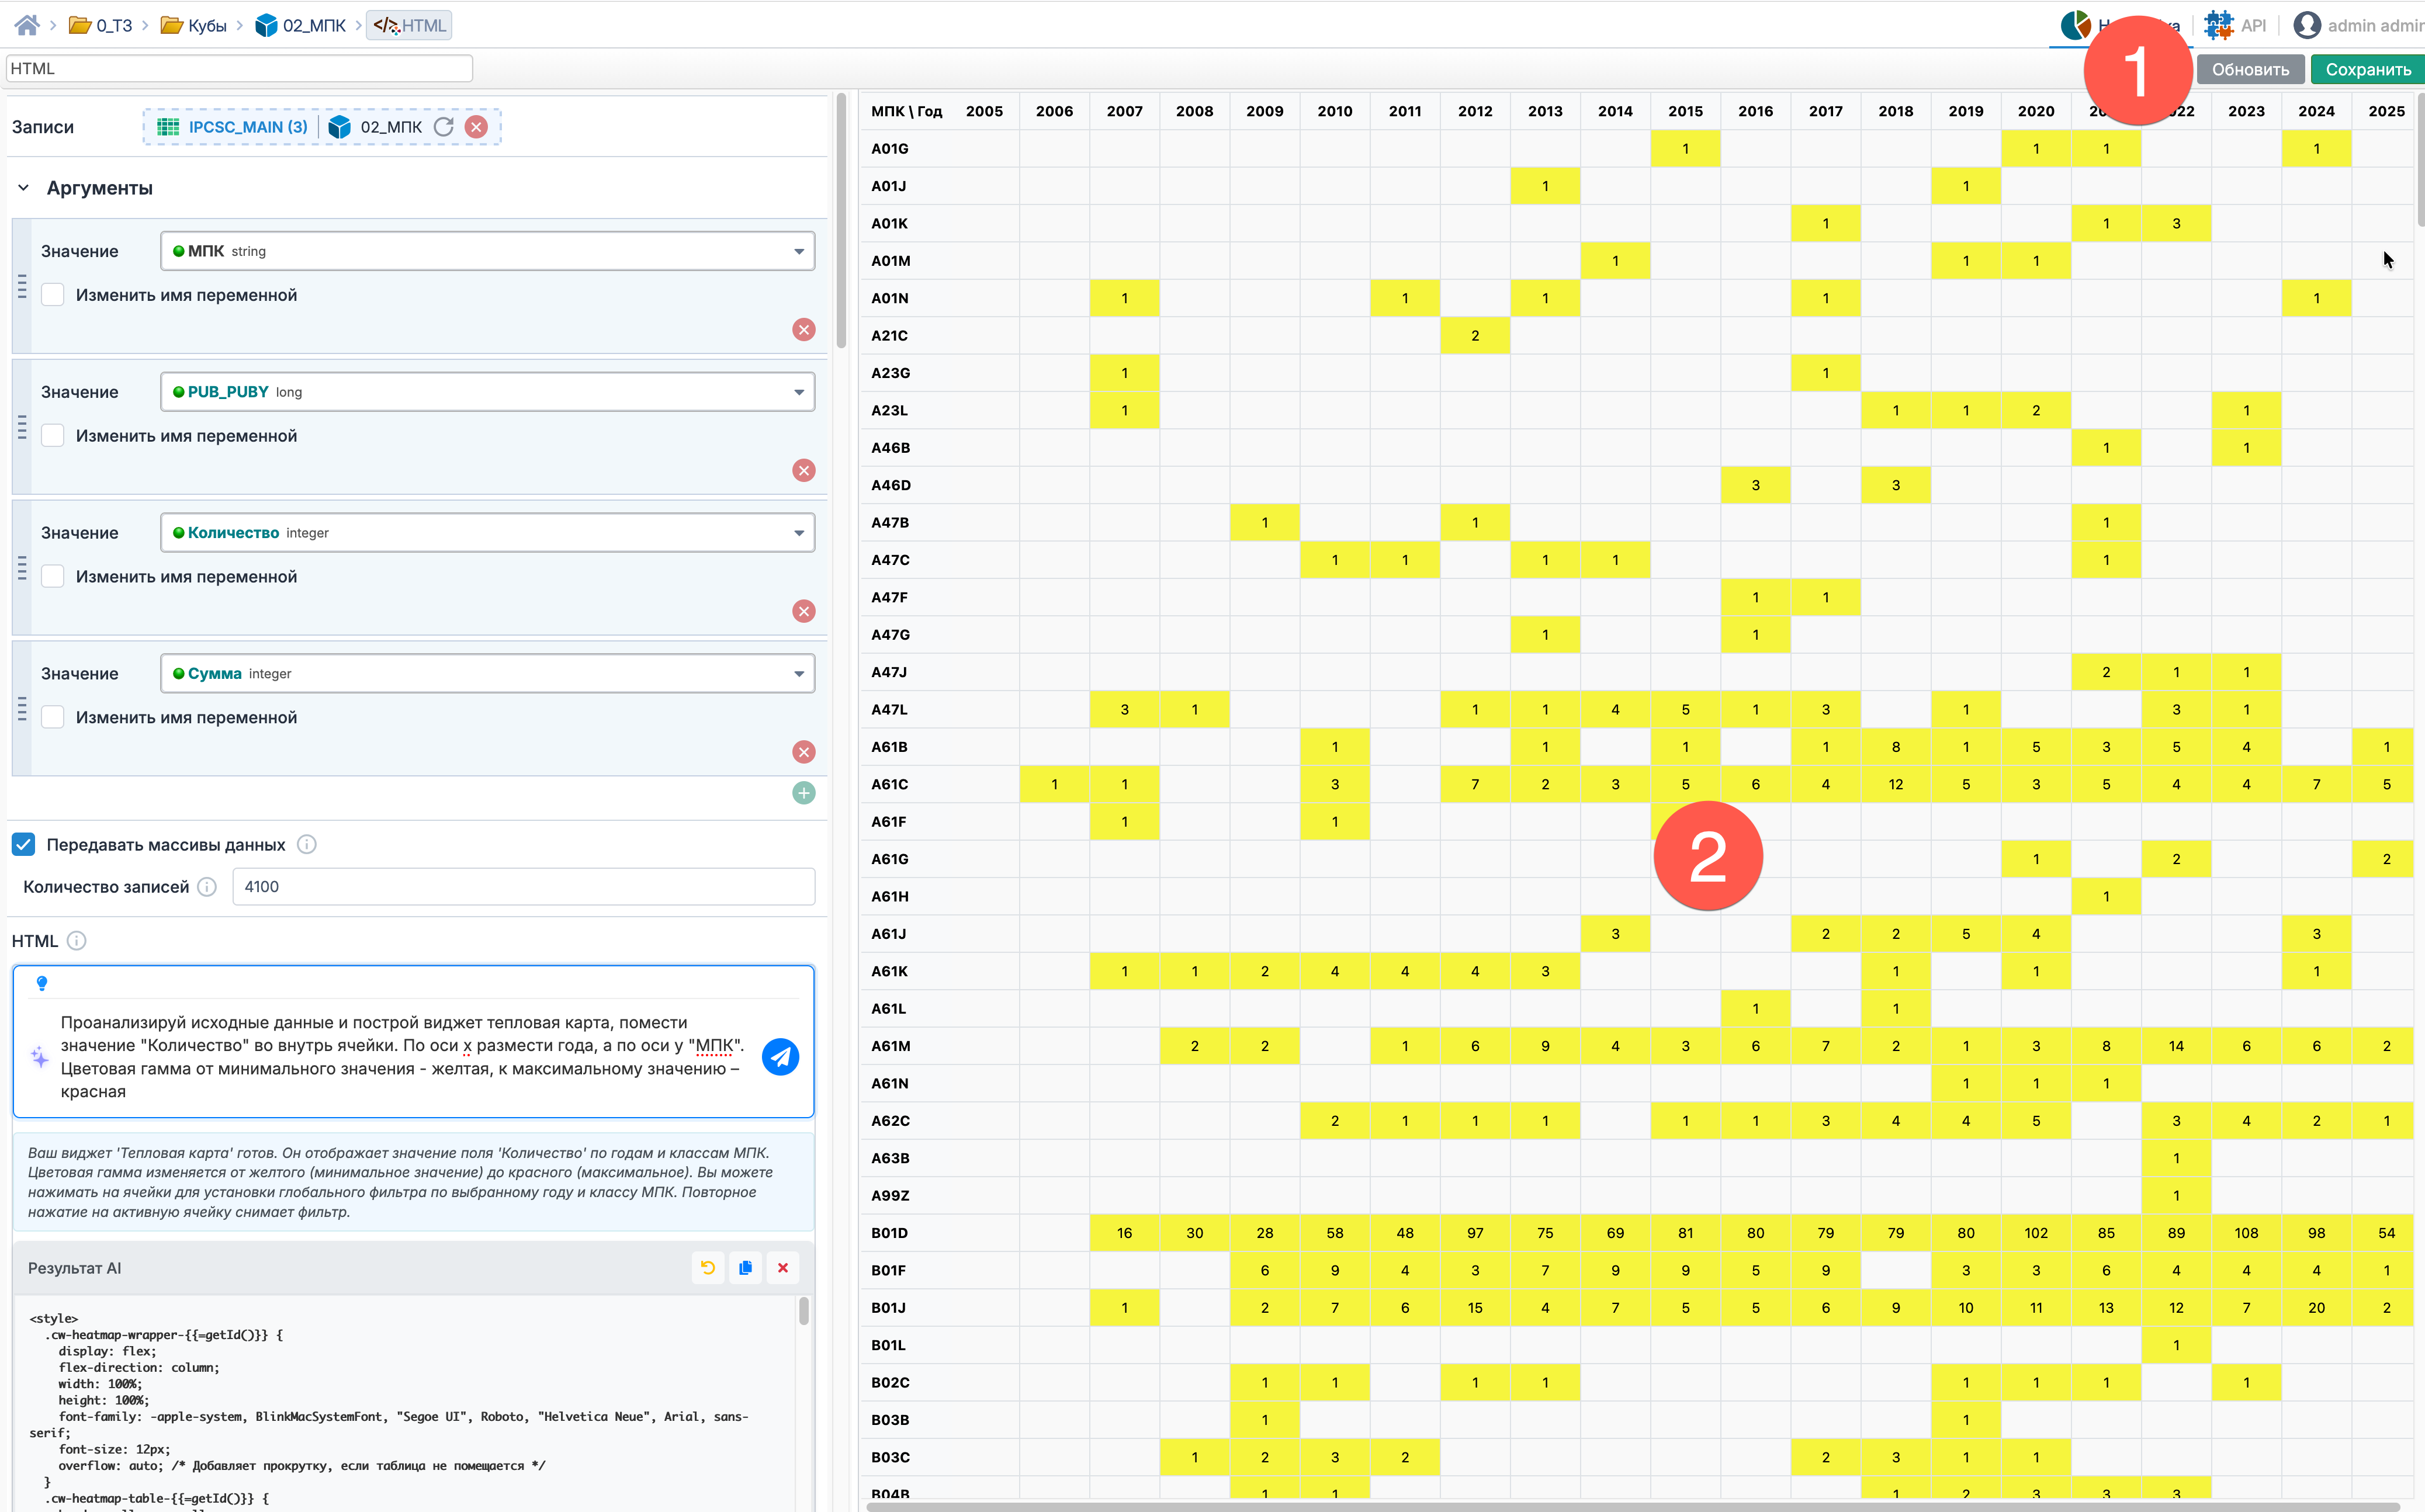Click the Количество записей input field
The height and width of the screenshot is (1512, 2425).
pos(523,887)
